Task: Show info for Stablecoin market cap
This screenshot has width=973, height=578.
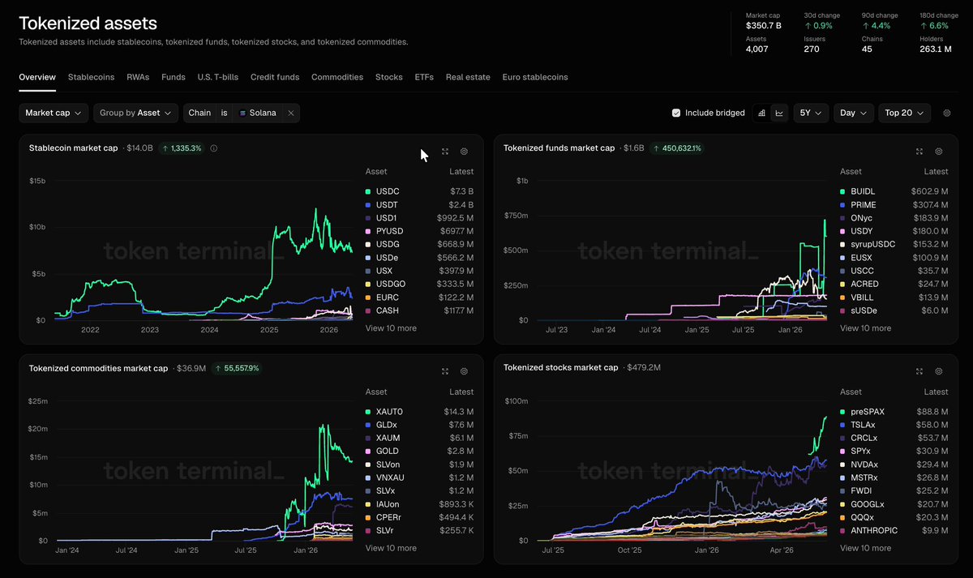Action: pos(213,148)
